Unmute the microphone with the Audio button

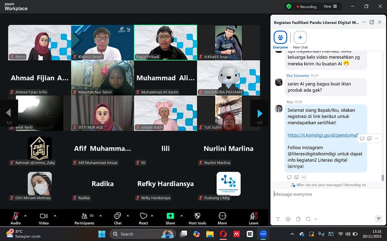pyautogui.click(x=16, y=216)
